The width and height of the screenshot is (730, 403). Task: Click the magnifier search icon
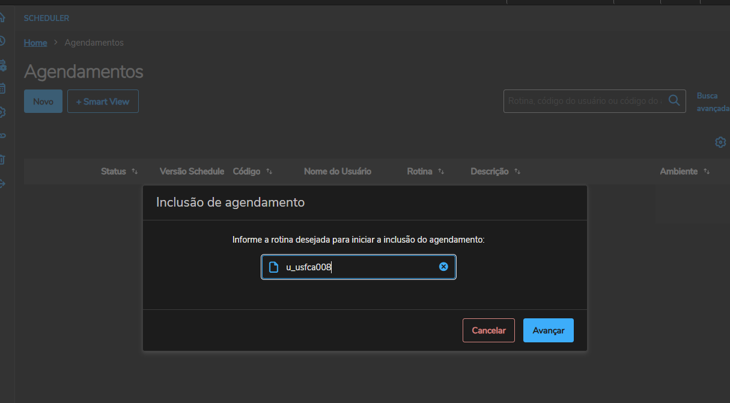tap(674, 100)
